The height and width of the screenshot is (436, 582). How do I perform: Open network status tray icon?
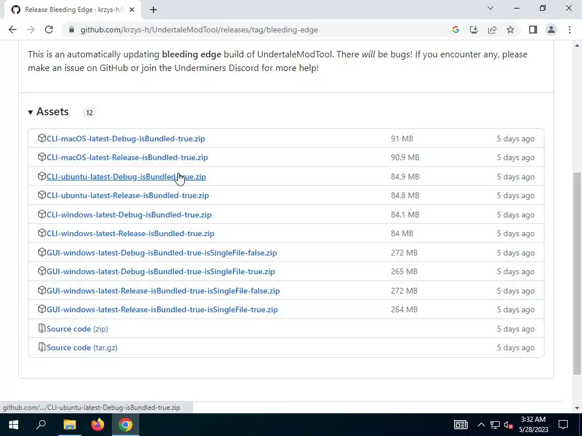point(495,425)
